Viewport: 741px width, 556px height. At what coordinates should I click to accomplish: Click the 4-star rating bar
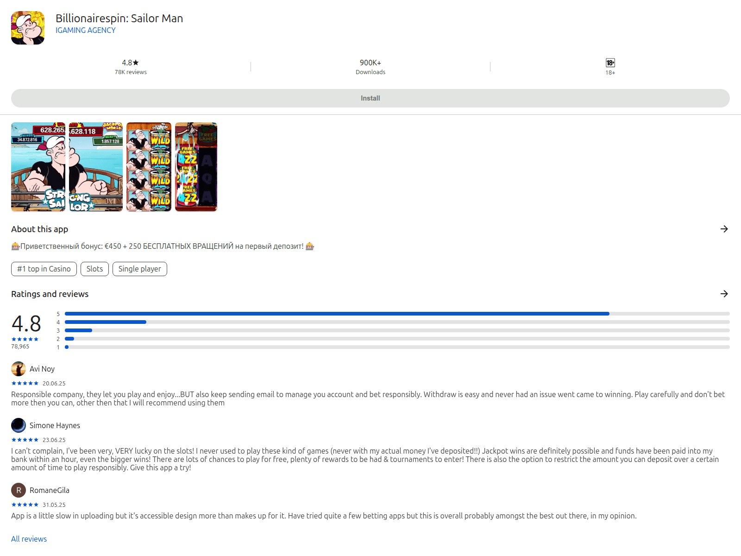click(x=397, y=322)
